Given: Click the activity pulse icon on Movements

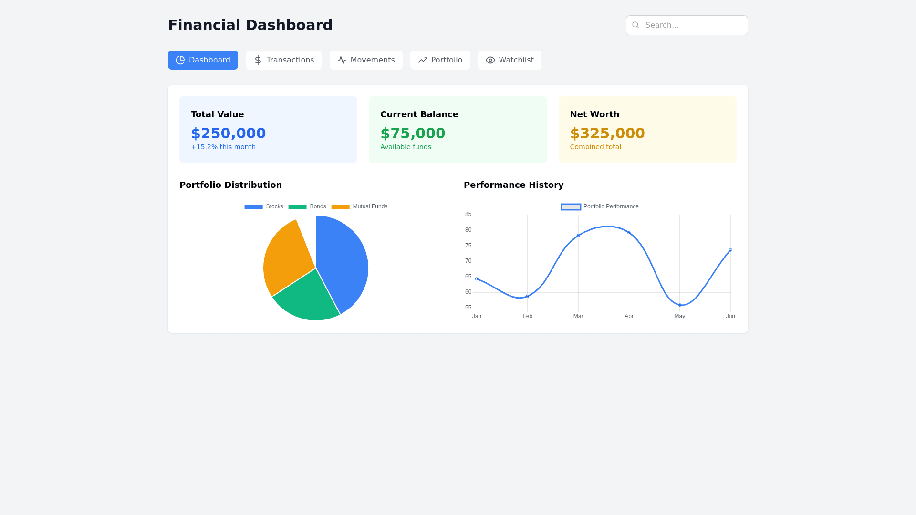Looking at the screenshot, I should (x=342, y=60).
